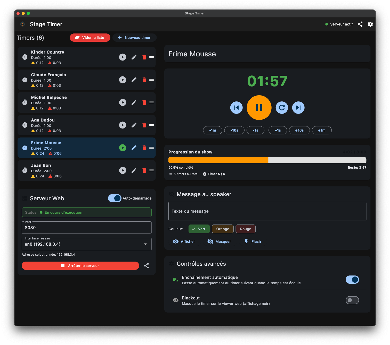
Task: Click Arrêter le serveur
Action: click(x=80, y=265)
